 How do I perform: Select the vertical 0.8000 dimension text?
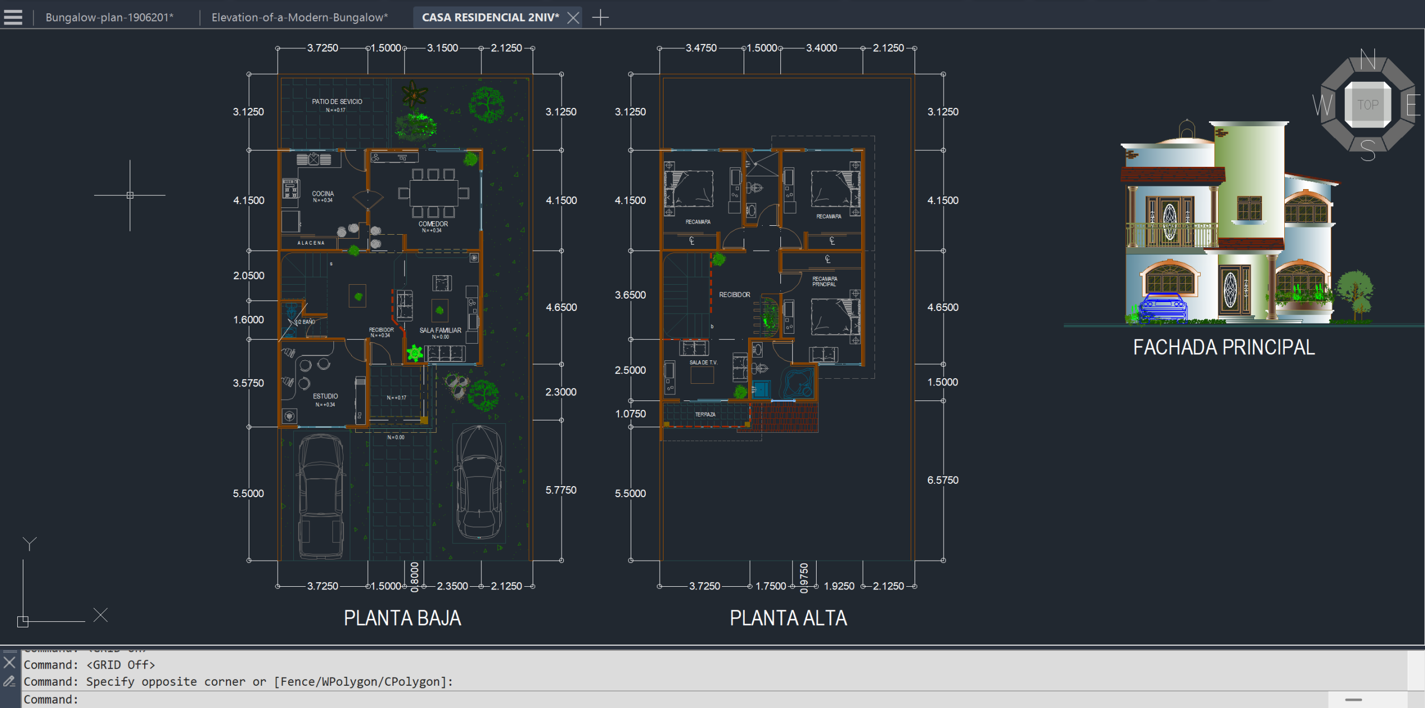[414, 577]
